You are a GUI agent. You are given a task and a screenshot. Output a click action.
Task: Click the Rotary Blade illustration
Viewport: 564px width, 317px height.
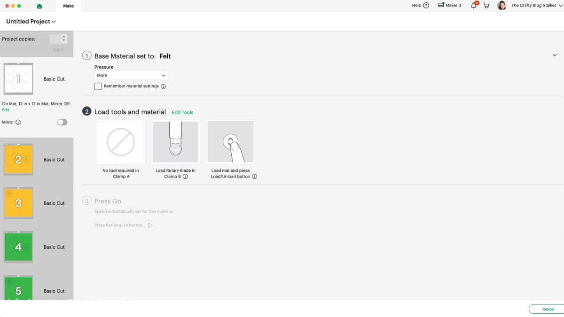coord(175,142)
